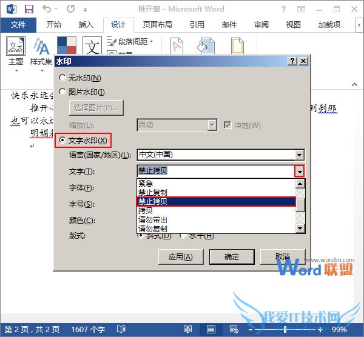
Task: Switch to Print Layout view
Action: pos(211,330)
